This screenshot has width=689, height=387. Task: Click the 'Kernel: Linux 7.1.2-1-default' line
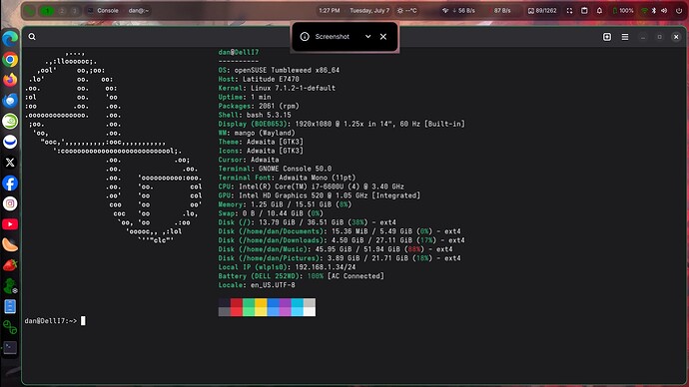[277, 88]
